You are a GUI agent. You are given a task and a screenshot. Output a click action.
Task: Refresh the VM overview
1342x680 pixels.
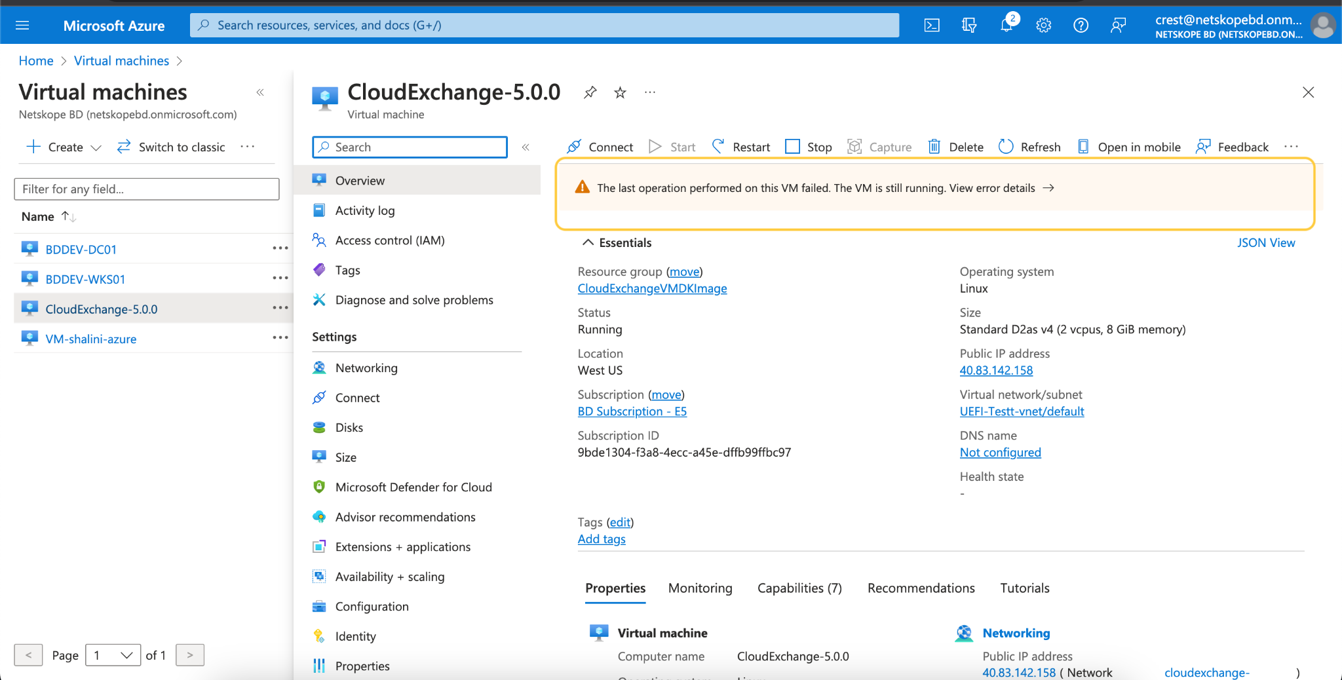pyautogui.click(x=1029, y=147)
